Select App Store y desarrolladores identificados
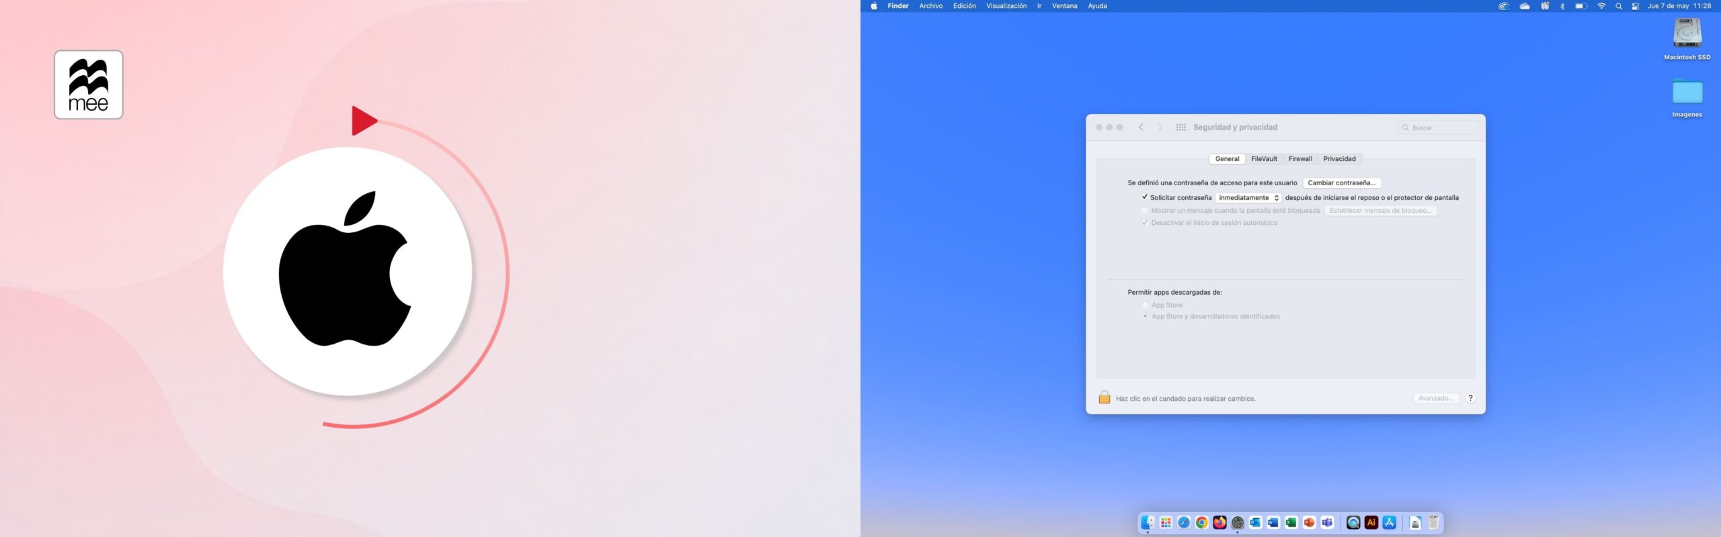 pyautogui.click(x=1145, y=316)
